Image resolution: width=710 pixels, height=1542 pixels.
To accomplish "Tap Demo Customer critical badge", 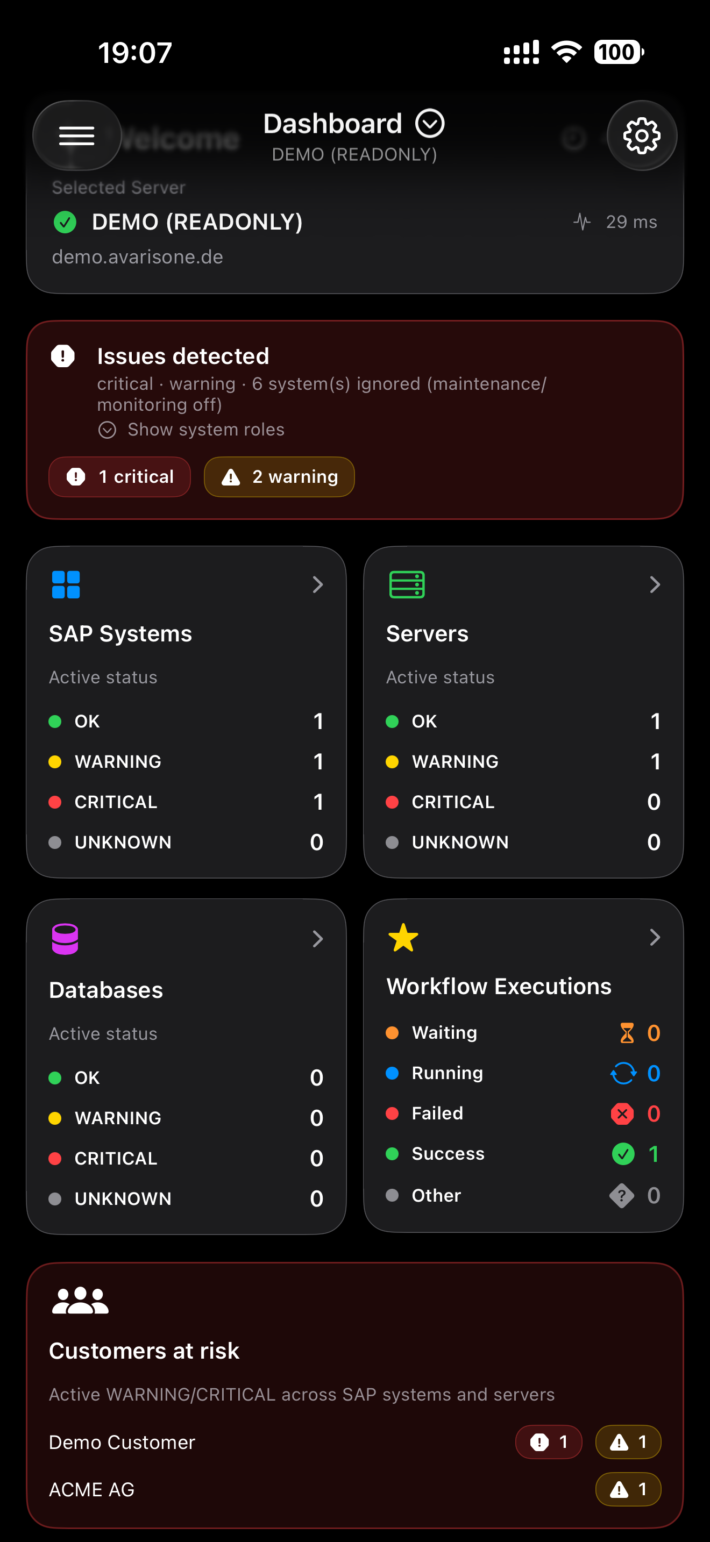I will click(x=549, y=1443).
